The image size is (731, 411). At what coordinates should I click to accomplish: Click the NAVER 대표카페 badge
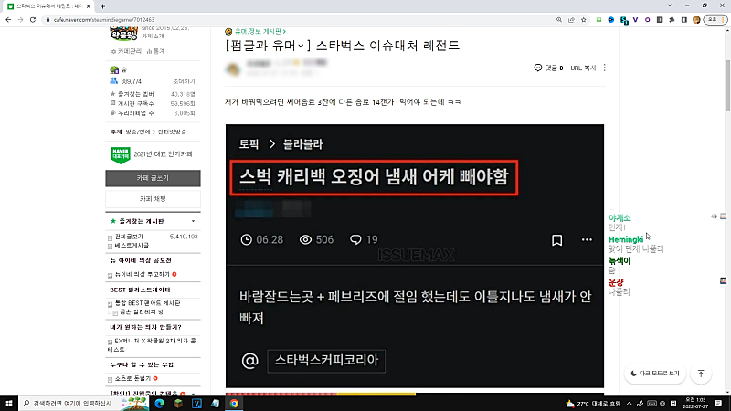tap(121, 154)
